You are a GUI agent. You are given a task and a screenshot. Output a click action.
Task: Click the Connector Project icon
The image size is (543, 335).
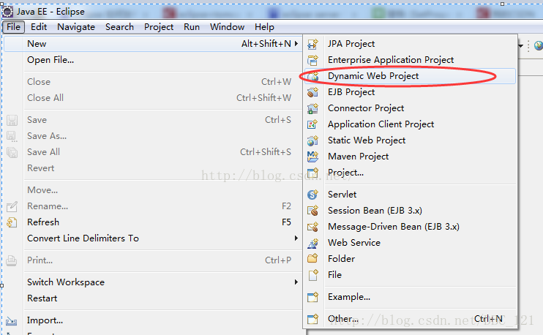coord(312,108)
